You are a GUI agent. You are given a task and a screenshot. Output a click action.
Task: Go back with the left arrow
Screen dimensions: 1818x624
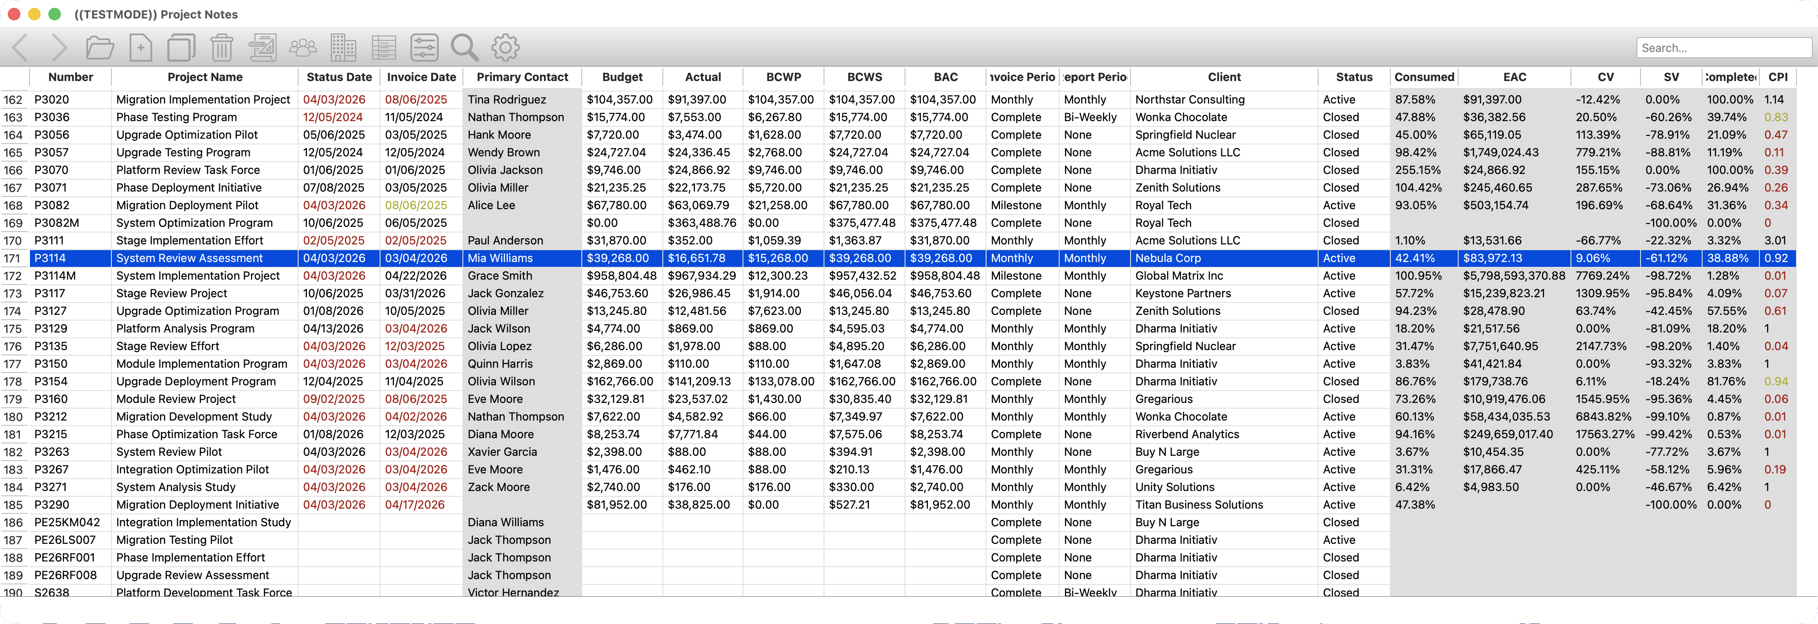pos(20,48)
